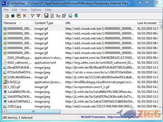Sort by URL column header
The image size is (163, 122).
(100, 23)
